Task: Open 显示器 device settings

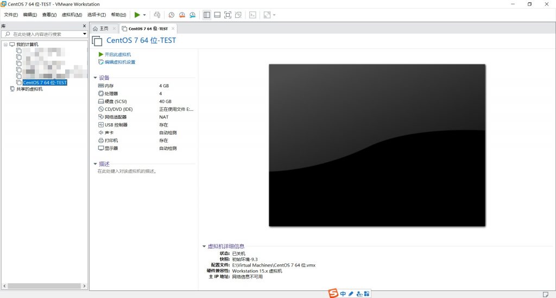Action: (111, 148)
